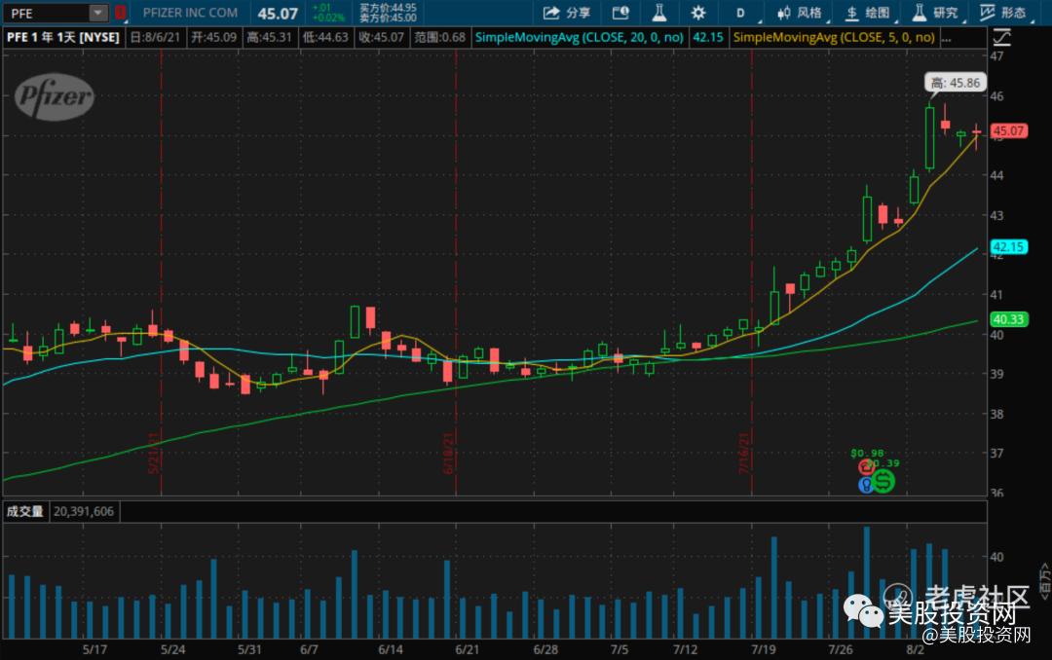Click the curve icon above the price axis

1001,38
